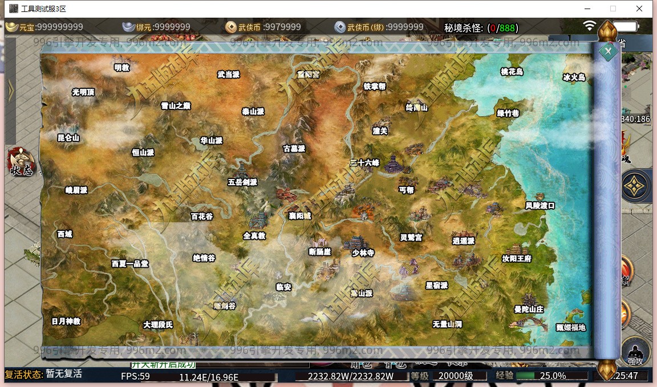Select 潼关 on the map
657x387 pixels.
(x=380, y=131)
